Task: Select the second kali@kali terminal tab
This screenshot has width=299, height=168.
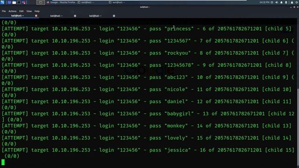Action: tap(56, 16)
